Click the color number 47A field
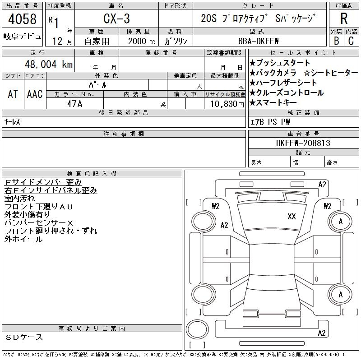The height and width of the screenshot is (361, 361). tap(74, 104)
